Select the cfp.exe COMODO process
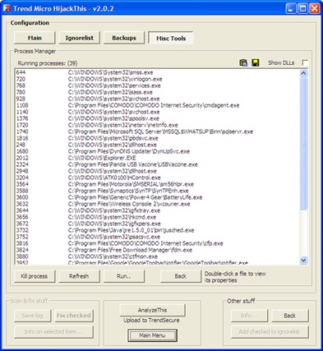 (158, 243)
